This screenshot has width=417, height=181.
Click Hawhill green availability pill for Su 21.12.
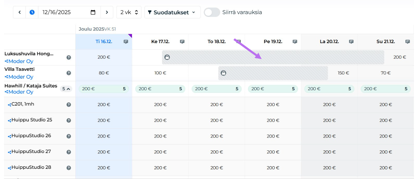pos(386,89)
